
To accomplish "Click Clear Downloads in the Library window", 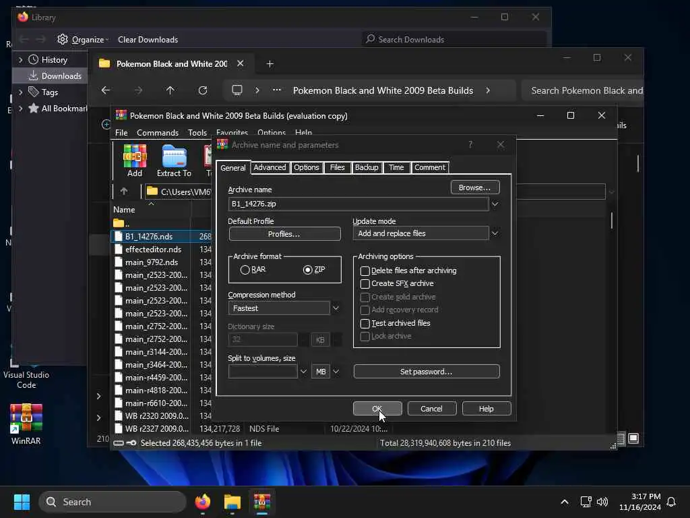I will (x=148, y=39).
